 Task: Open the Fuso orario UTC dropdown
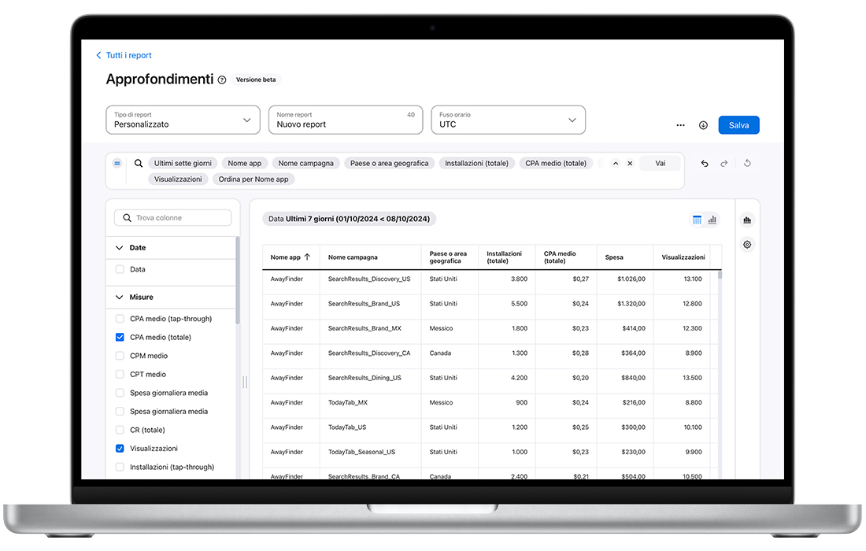[508, 120]
